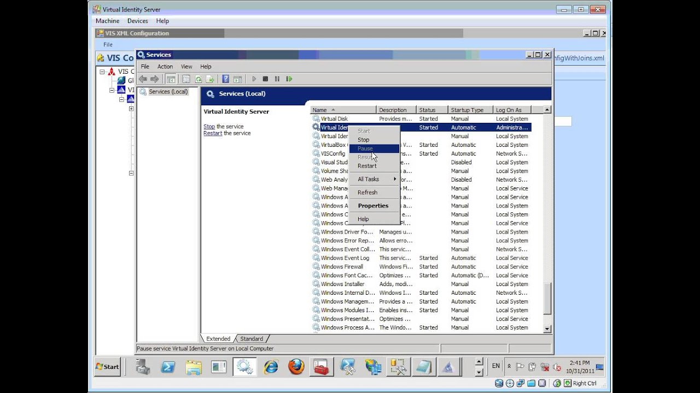Choose Refresh in the context menu

[374, 192]
